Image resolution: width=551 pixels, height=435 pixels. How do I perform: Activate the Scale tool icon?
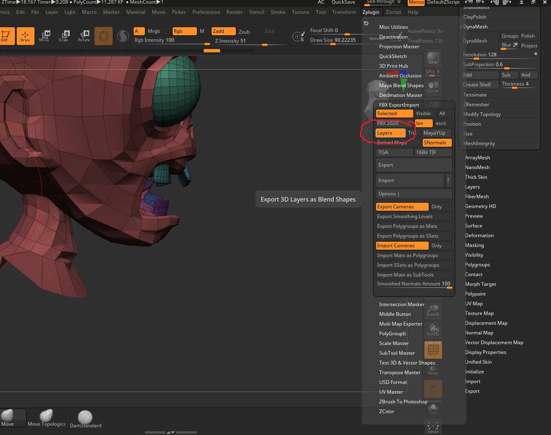point(63,36)
